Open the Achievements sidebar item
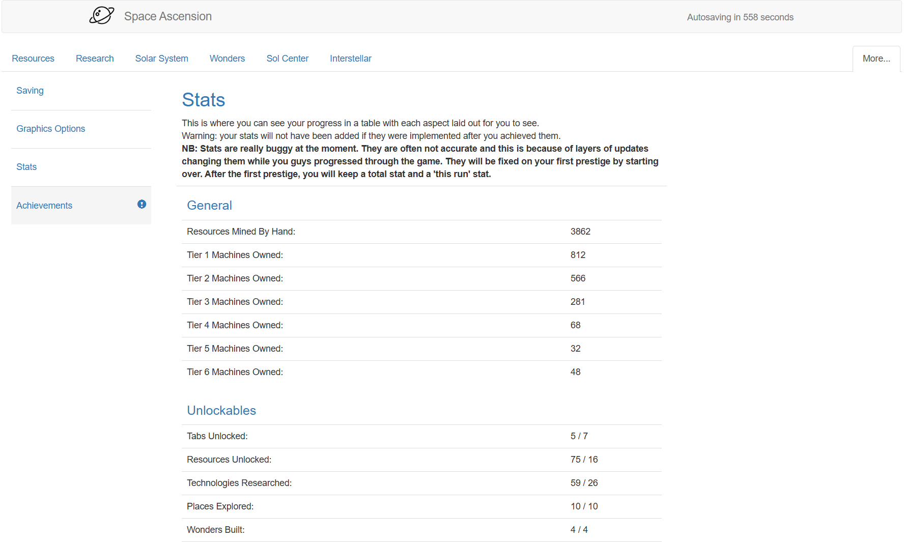Image resolution: width=904 pixels, height=542 pixels. 44,206
